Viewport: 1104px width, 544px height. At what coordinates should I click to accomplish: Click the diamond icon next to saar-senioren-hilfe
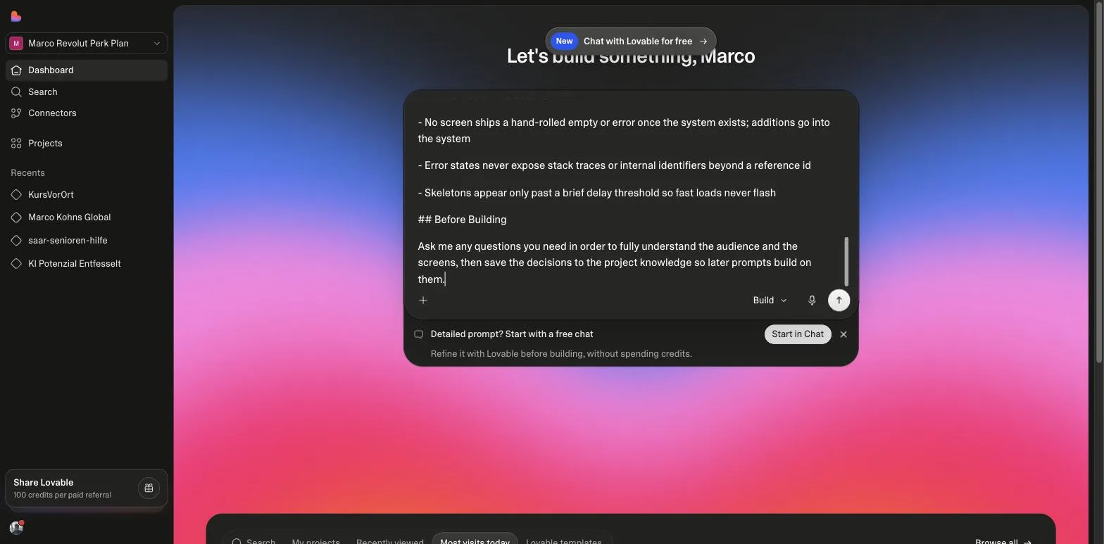pos(16,240)
